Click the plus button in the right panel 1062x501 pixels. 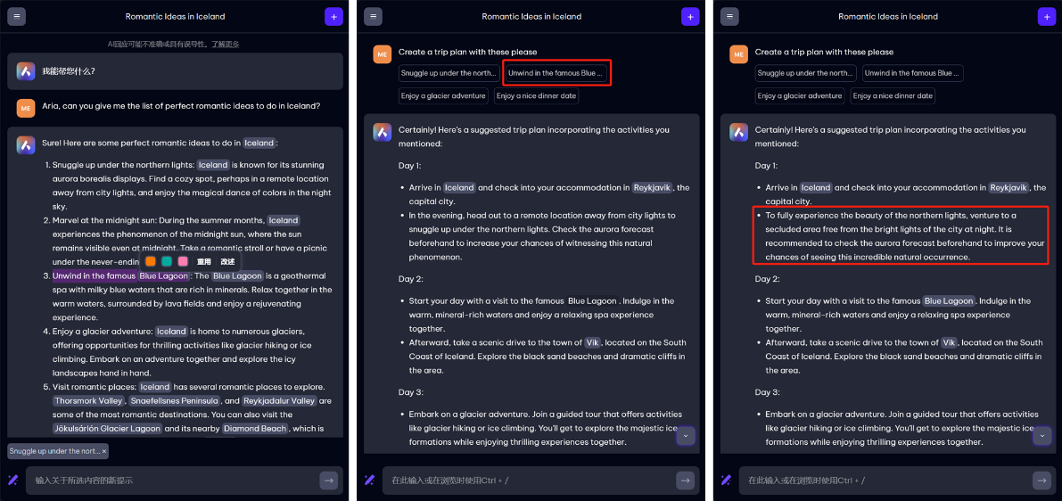[1046, 16]
